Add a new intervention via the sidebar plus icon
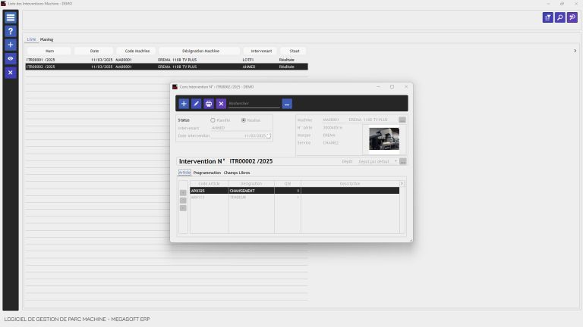 pos(11,45)
